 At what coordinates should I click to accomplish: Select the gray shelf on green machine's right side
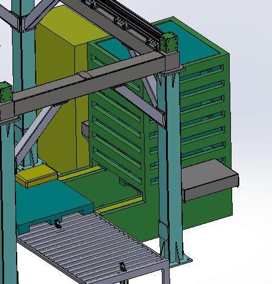(210, 180)
